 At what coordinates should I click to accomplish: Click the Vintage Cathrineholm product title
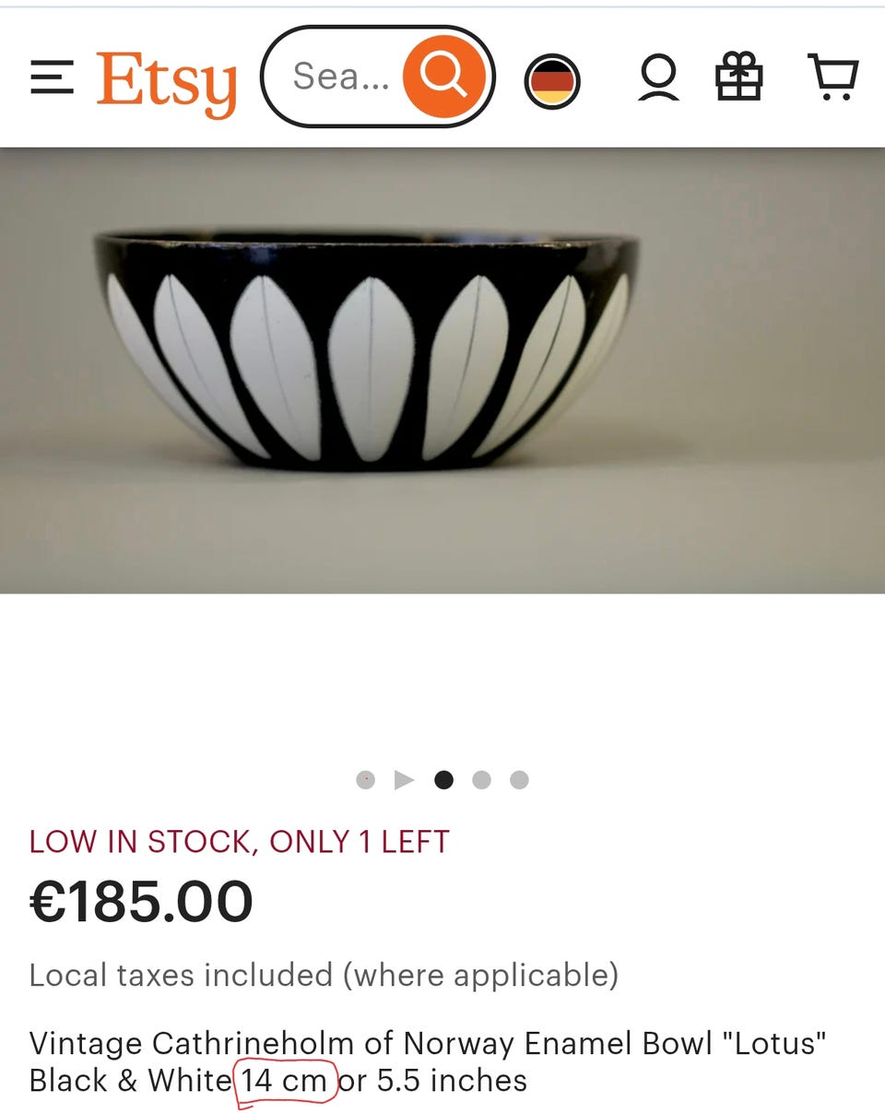tap(428, 1062)
